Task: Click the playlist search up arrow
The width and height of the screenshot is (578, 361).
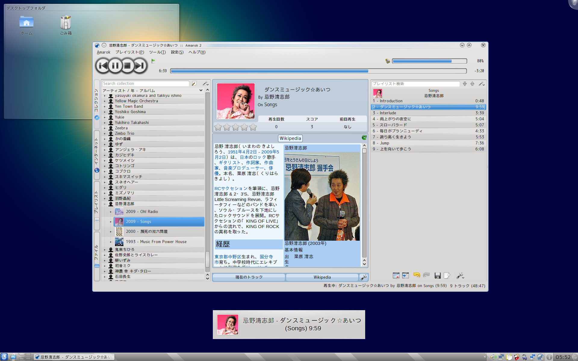Action: click(472, 84)
